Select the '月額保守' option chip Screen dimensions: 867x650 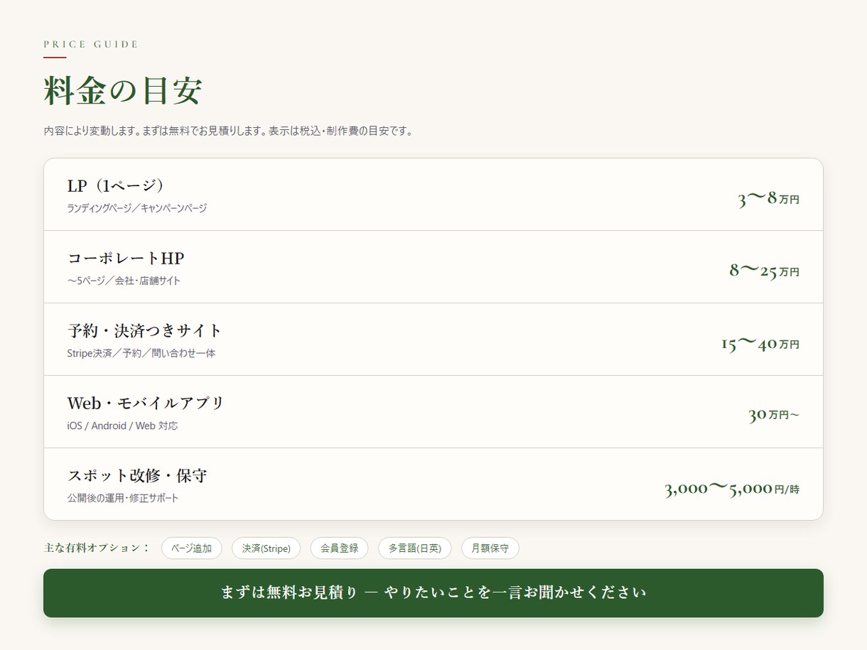click(490, 548)
